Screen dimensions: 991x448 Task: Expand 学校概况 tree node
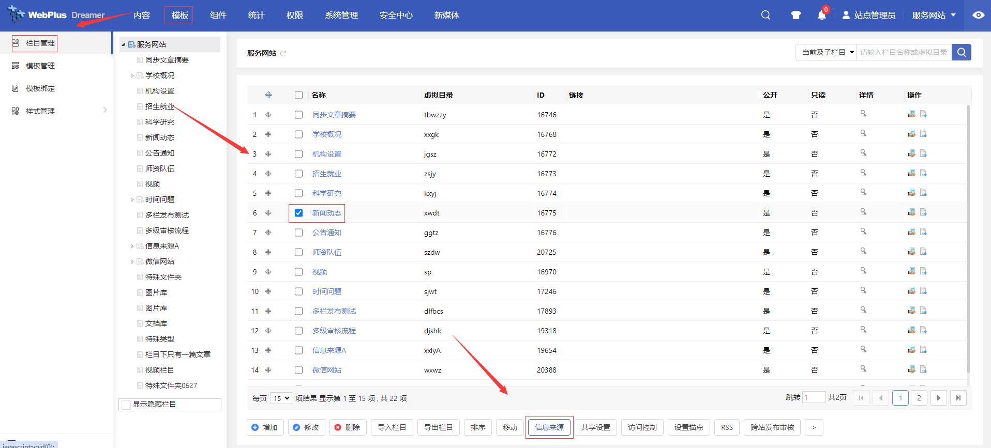point(132,75)
